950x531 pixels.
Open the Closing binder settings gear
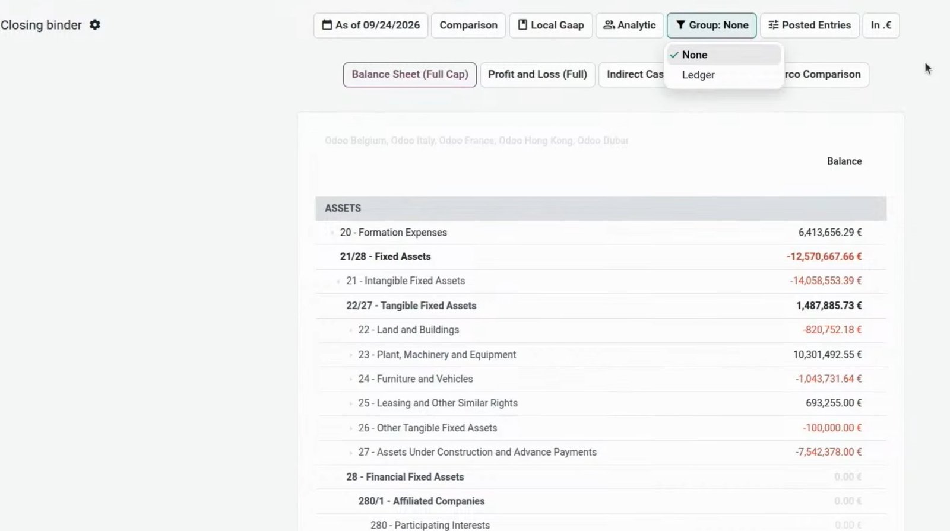(x=95, y=25)
